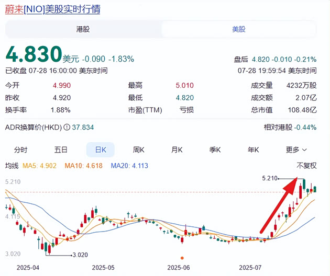Toggle the MA5 moving average legend
This screenshot has width=330, height=276.
tap(40, 166)
